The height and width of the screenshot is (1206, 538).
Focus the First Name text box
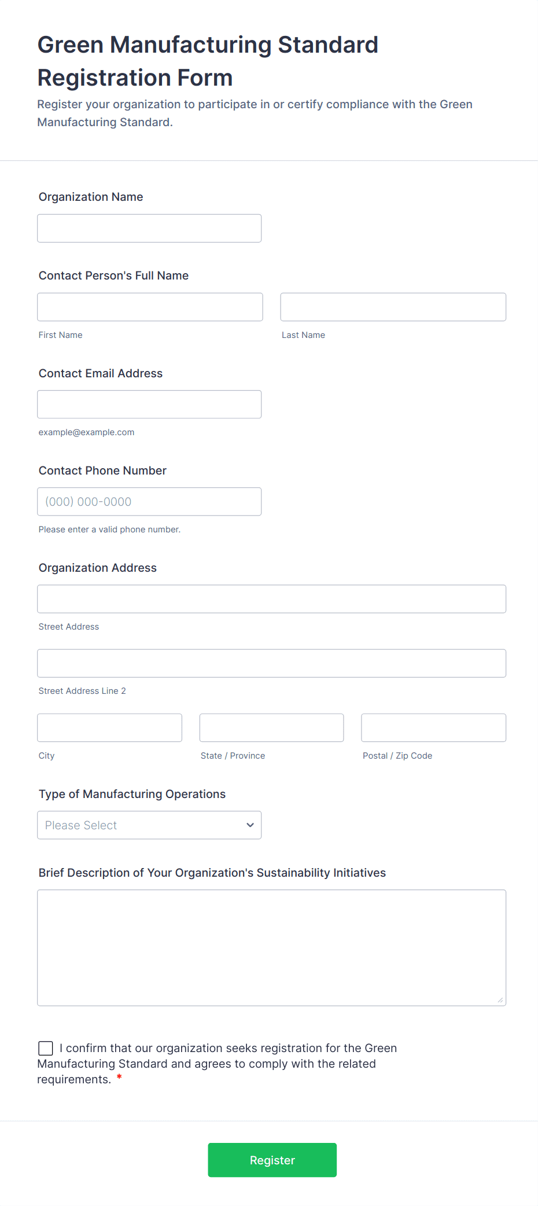tap(150, 307)
